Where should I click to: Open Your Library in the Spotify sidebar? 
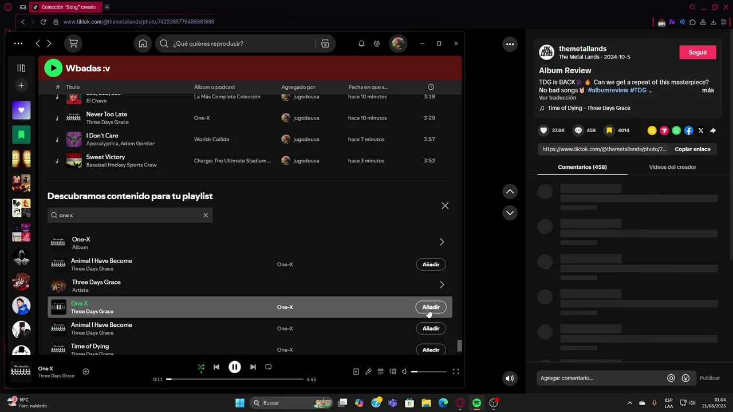[21, 68]
